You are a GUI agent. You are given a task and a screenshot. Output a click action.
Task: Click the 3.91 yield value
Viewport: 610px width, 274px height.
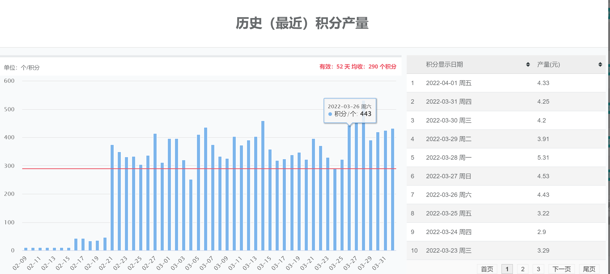pos(543,139)
